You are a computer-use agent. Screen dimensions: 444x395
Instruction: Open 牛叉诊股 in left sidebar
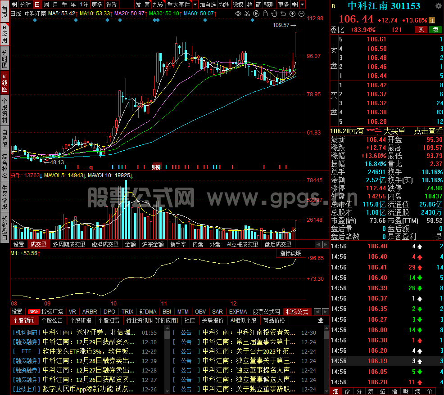point(5,197)
